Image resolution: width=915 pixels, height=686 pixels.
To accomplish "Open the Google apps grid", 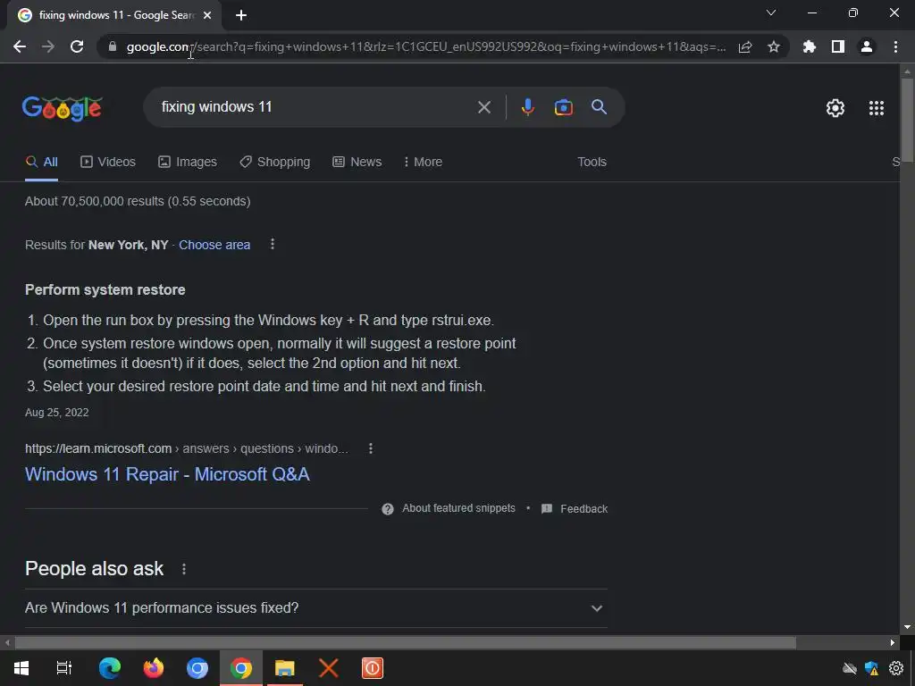I will pos(877,108).
